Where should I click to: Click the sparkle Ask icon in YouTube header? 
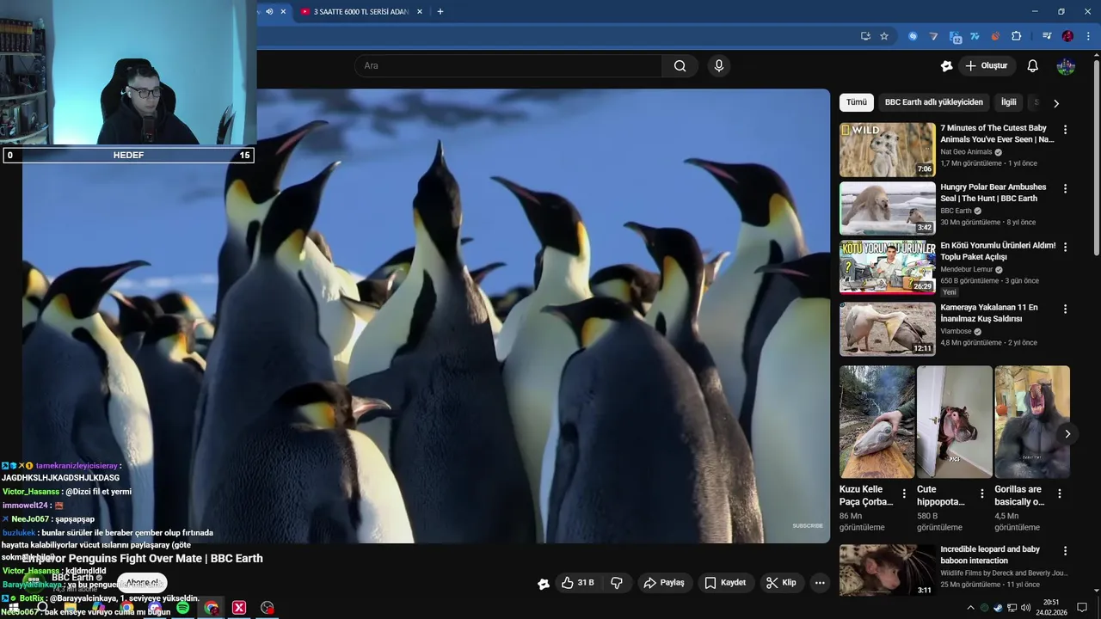coord(946,66)
